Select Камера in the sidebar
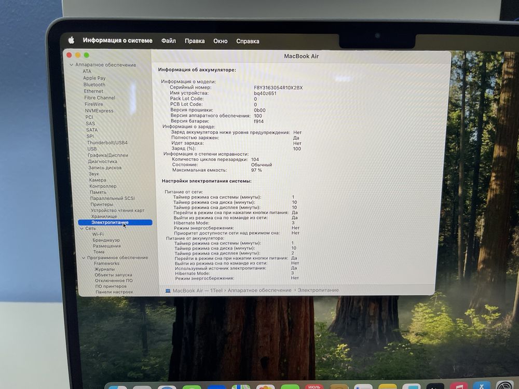 click(98, 180)
